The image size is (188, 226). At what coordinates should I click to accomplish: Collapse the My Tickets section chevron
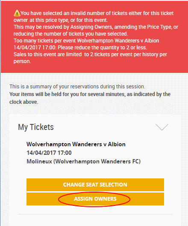coord(162,127)
